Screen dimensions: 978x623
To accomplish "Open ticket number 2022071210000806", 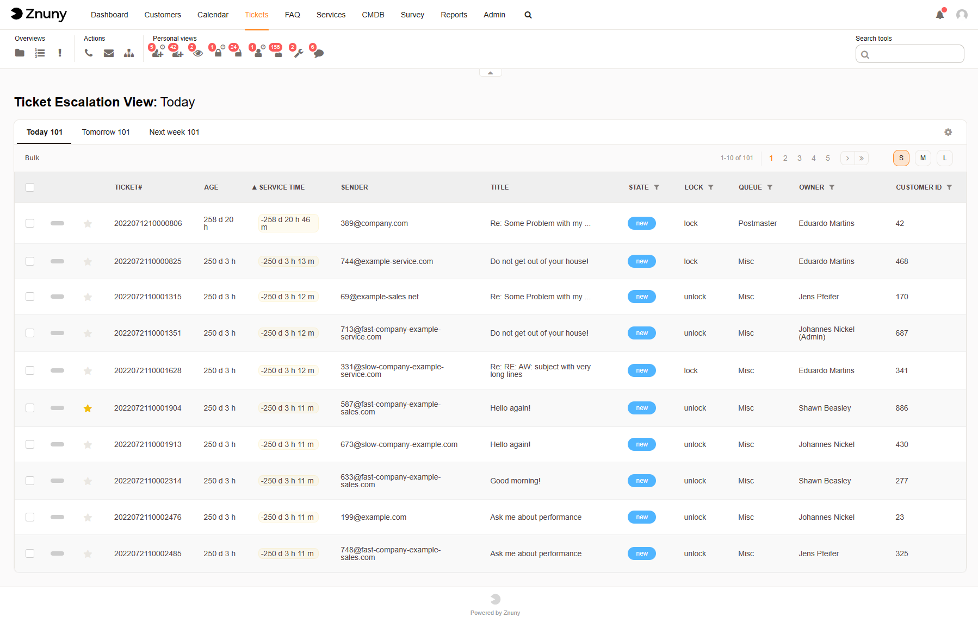I will [147, 223].
